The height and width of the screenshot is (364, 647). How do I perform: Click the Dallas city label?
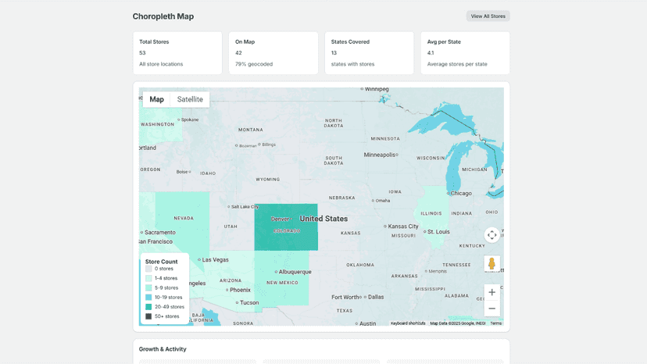coord(374,297)
